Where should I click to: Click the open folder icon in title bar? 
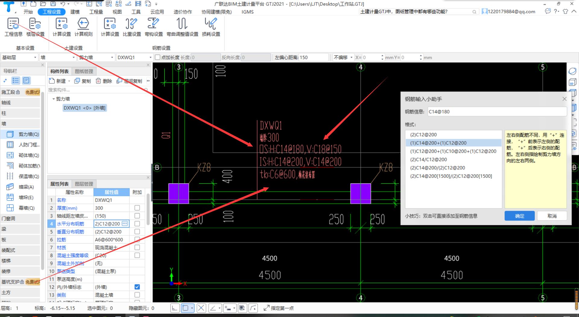point(43,4)
